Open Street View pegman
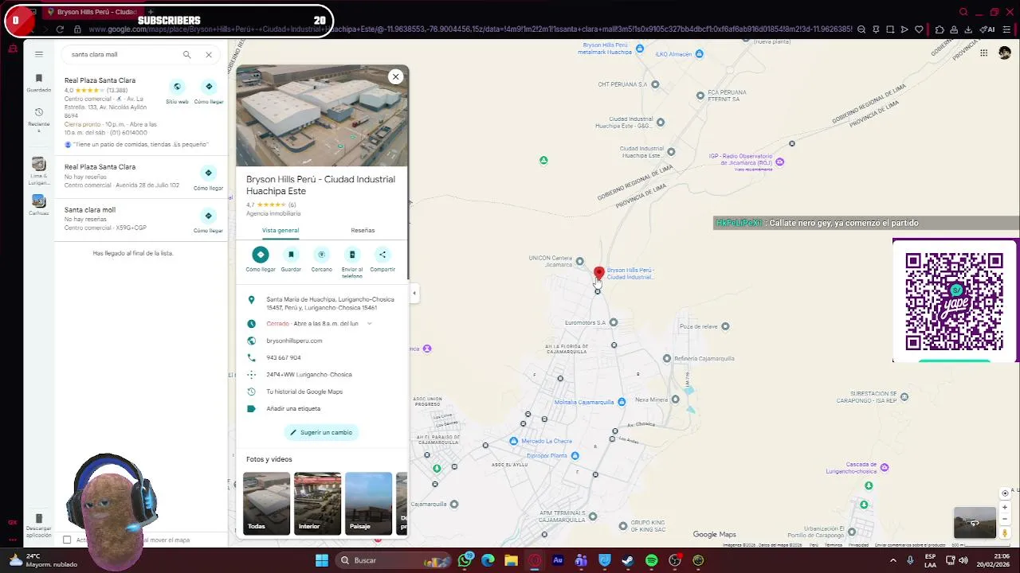The width and height of the screenshot is (1020, 573). (x=1005, y=533)
